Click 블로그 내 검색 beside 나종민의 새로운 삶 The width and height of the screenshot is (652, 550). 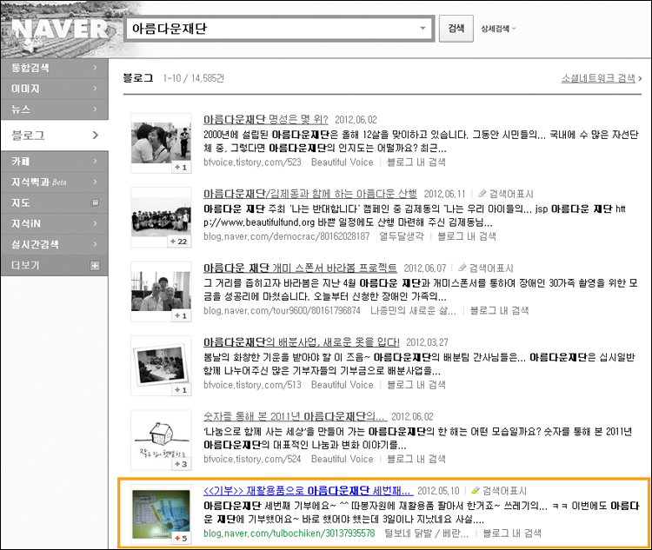(499, 310)
